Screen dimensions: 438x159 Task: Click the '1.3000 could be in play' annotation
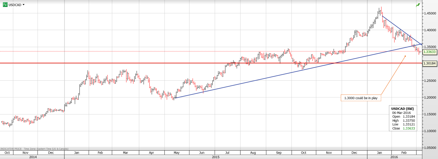click(x=361, y=98)
